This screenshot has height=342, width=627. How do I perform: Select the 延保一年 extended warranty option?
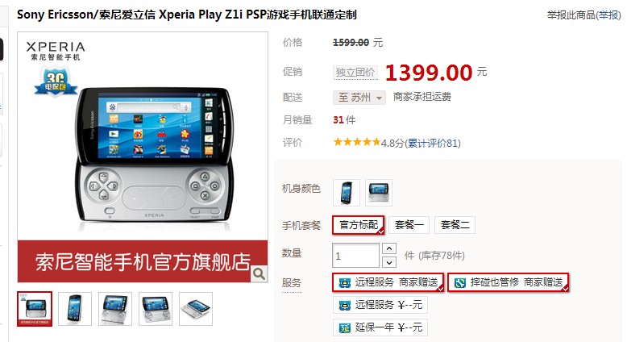tap(380, 327)
